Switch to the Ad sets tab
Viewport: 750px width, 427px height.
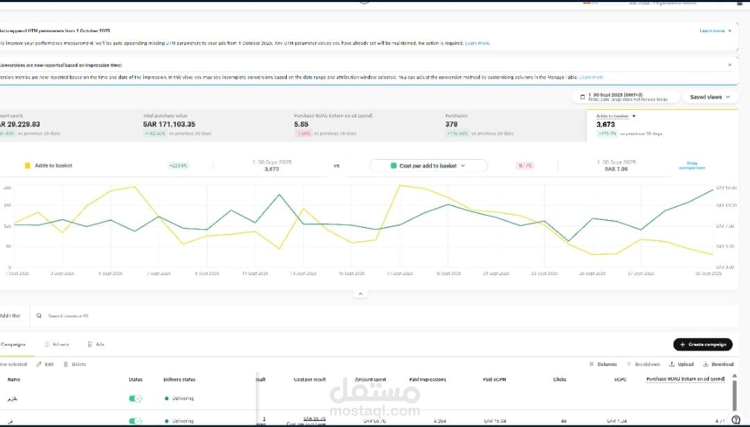tap(57, 344)
